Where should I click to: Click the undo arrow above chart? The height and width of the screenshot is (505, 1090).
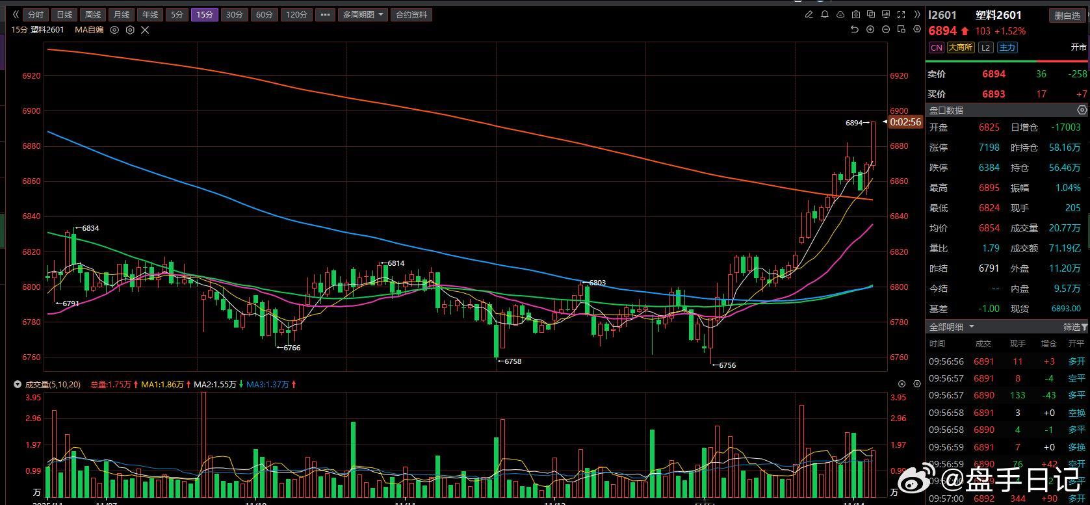pos(855,30)
